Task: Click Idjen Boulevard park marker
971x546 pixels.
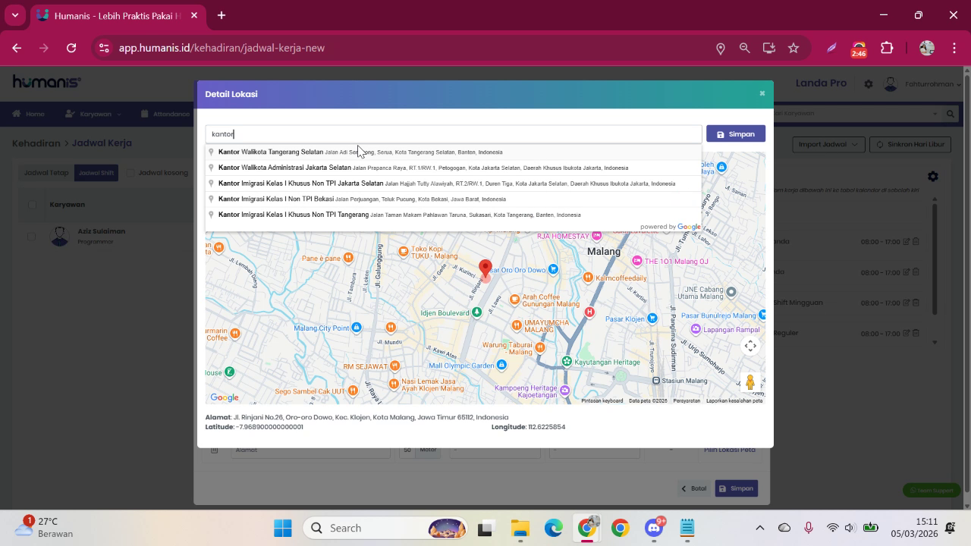Action: click(476, 312)
